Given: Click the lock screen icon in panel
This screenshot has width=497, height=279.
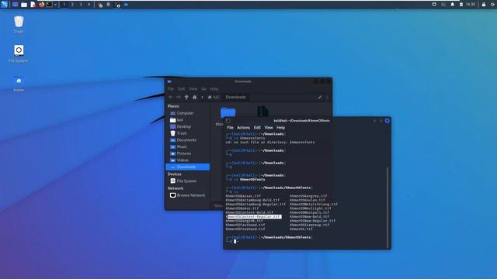Looking at the screenshot, I should [484, 5].
